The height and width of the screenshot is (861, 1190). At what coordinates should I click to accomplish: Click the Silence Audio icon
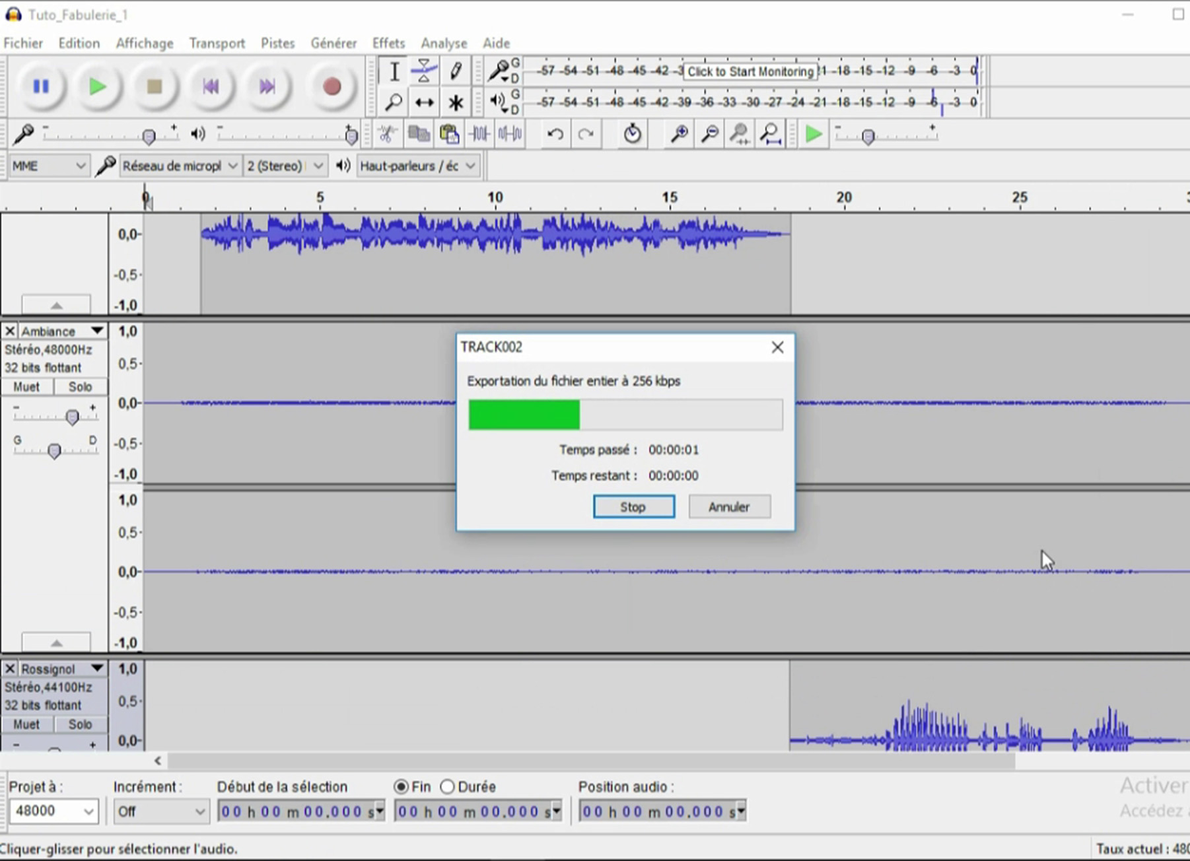click(x=510, y=134)
